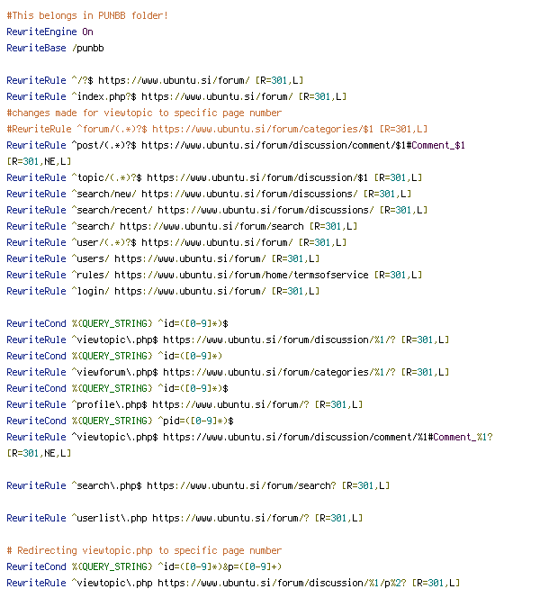Click the commented-out '^forum/(.*)?$' rule
This screenshot has height=598, width=540.
(217, 129)
